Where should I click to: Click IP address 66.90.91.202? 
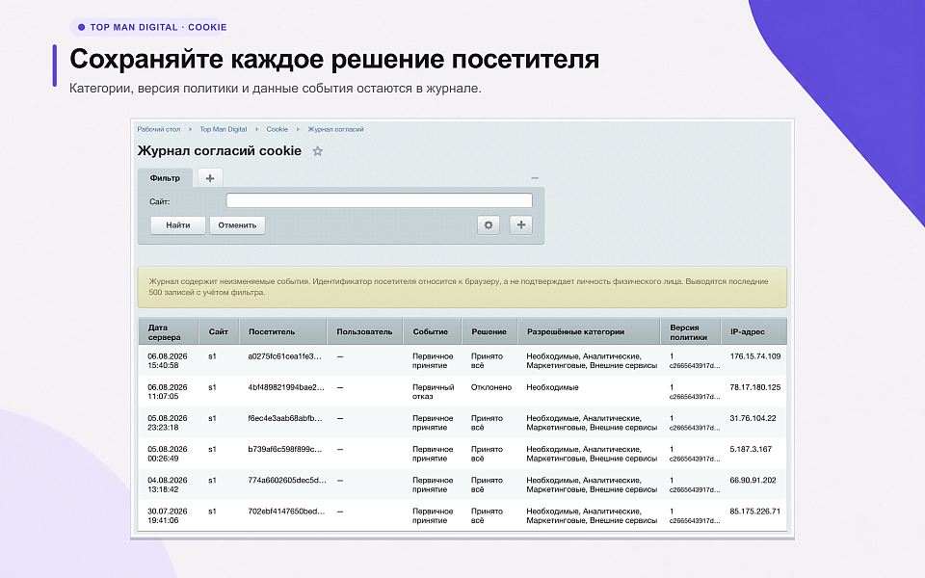click(x=753, y=480)
